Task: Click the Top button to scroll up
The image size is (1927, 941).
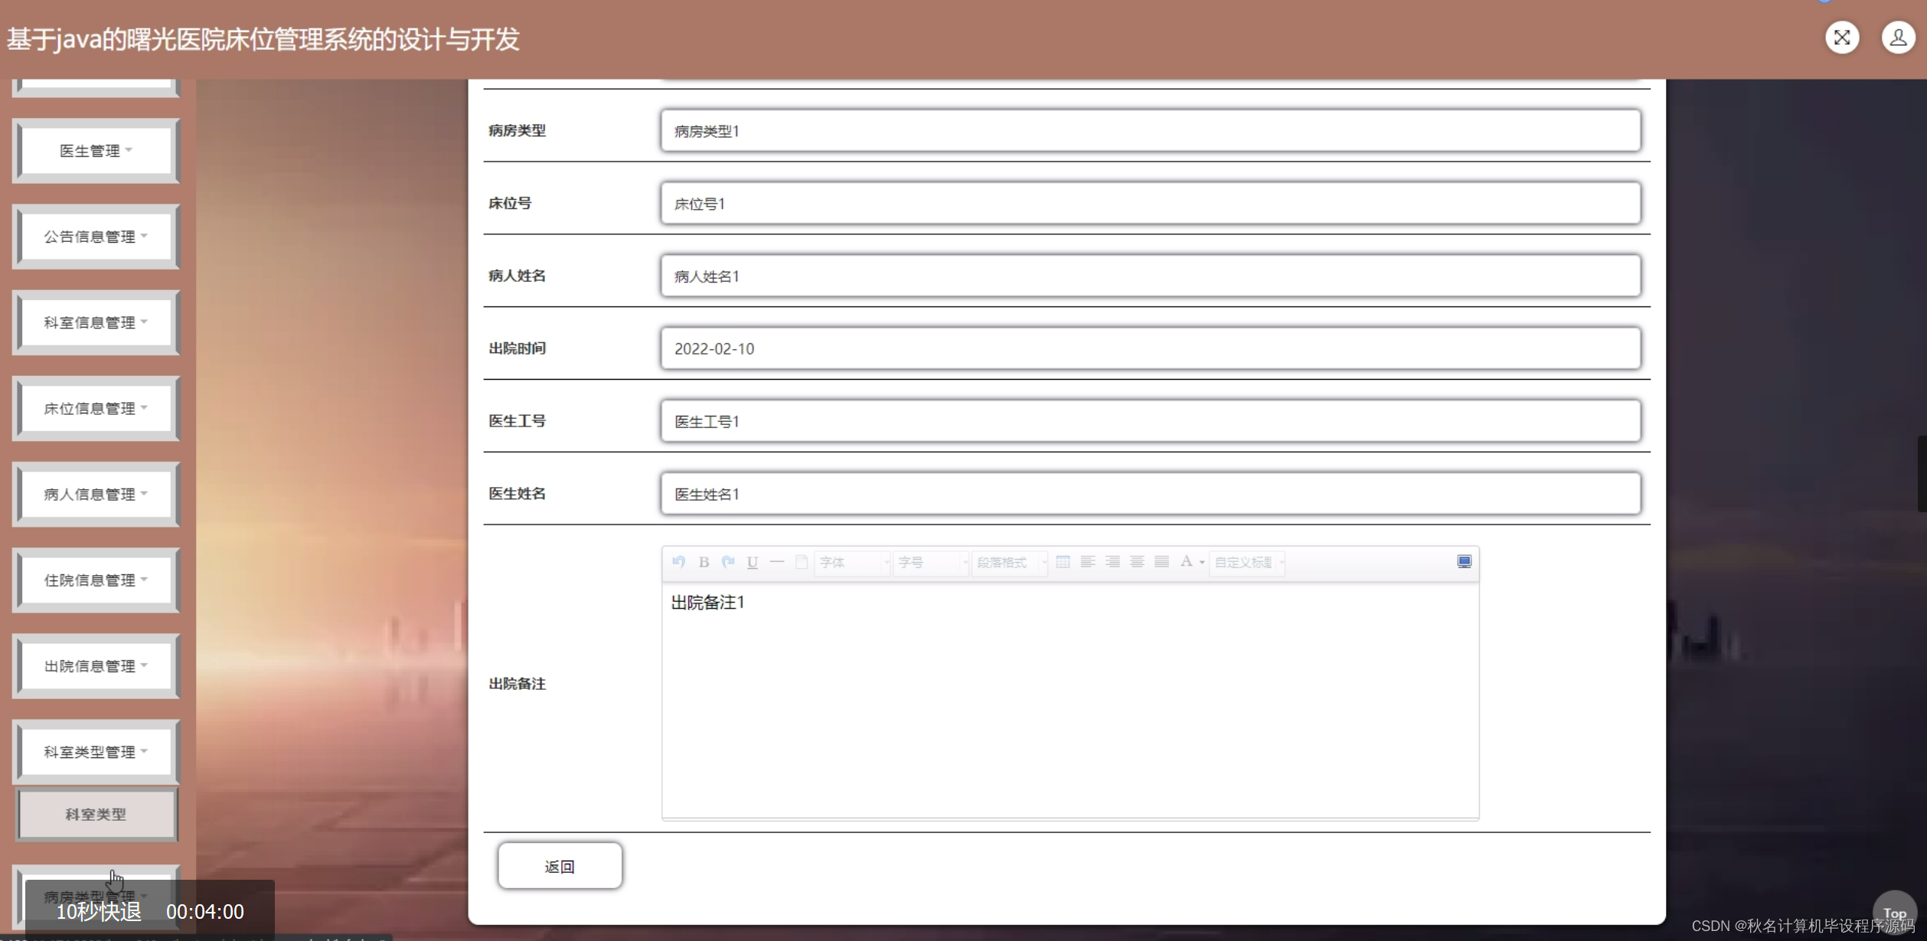Action: pos(1895,912)
